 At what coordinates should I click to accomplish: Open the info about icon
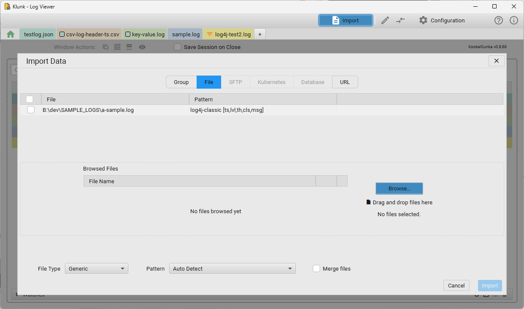514,20
